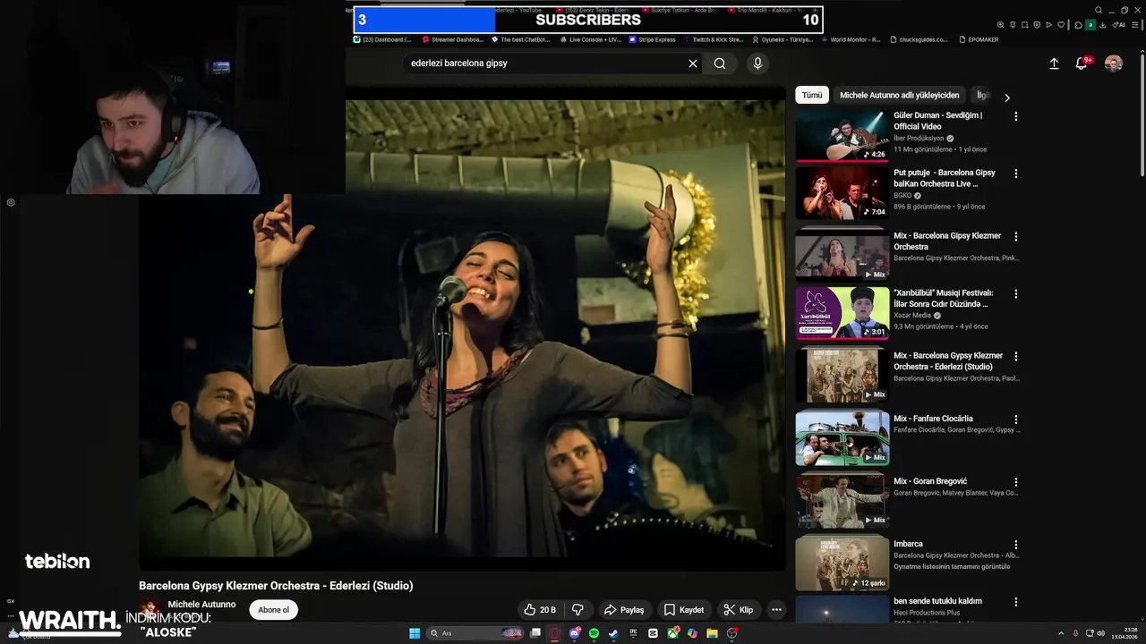Image resolution: width=1146 pixels, height=644 pixels.
Task: Click the browser downloads icon in toolbar
Action: [1103, 25]
